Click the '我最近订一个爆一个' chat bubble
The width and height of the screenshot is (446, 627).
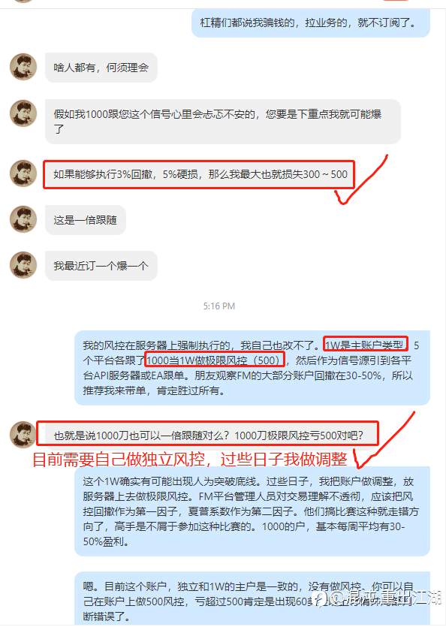pyautogui.click(x=101, y=266)
